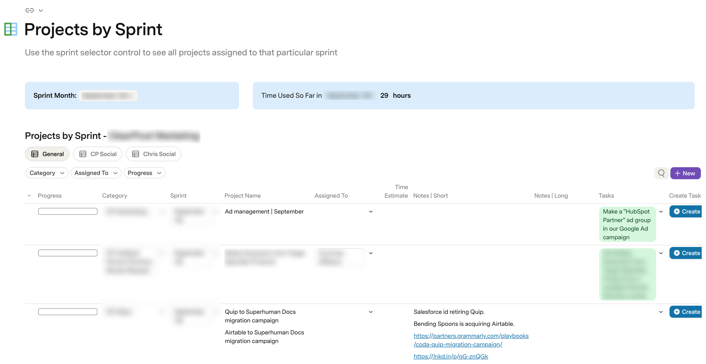This screenshot has width=706, height=364.
Task: Click the copy link icon above the title
Action: [30, 10]
